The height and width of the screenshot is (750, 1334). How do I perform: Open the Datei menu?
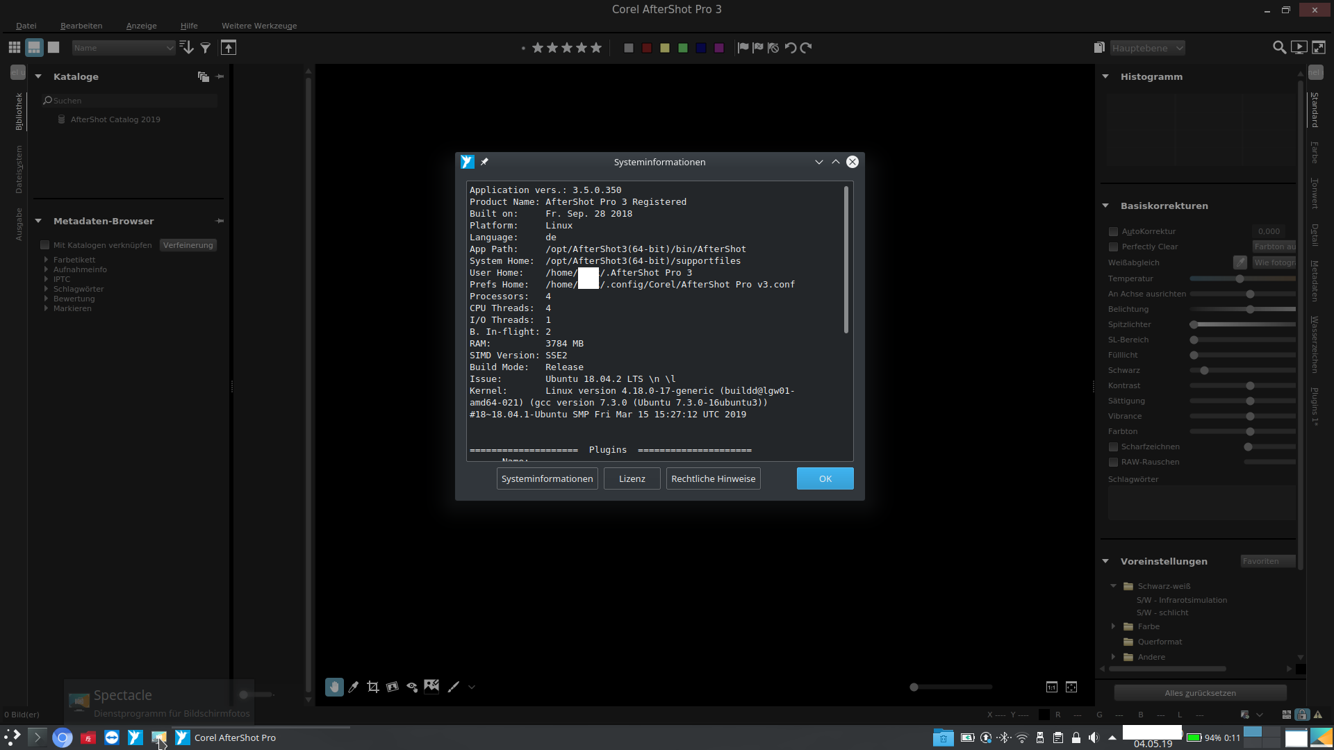pyautogui.click(x=26, y=26)
